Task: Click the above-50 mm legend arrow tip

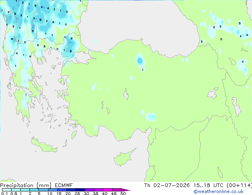Action: click(126, 190)
